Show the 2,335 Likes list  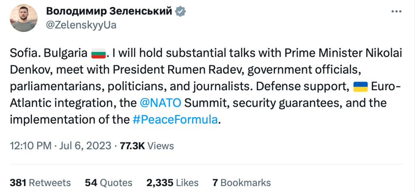coord(173,182)
